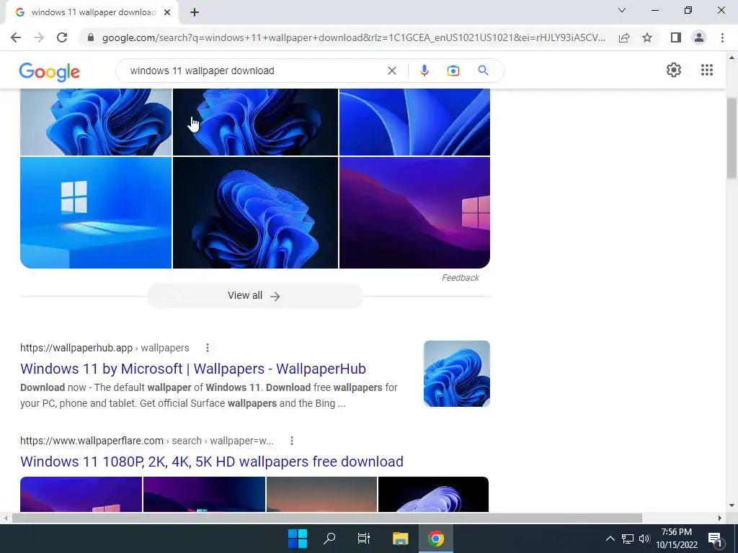Open Task View from the taskbar
The height and width of the screenshot is (553, 738).
click(363, 539)
